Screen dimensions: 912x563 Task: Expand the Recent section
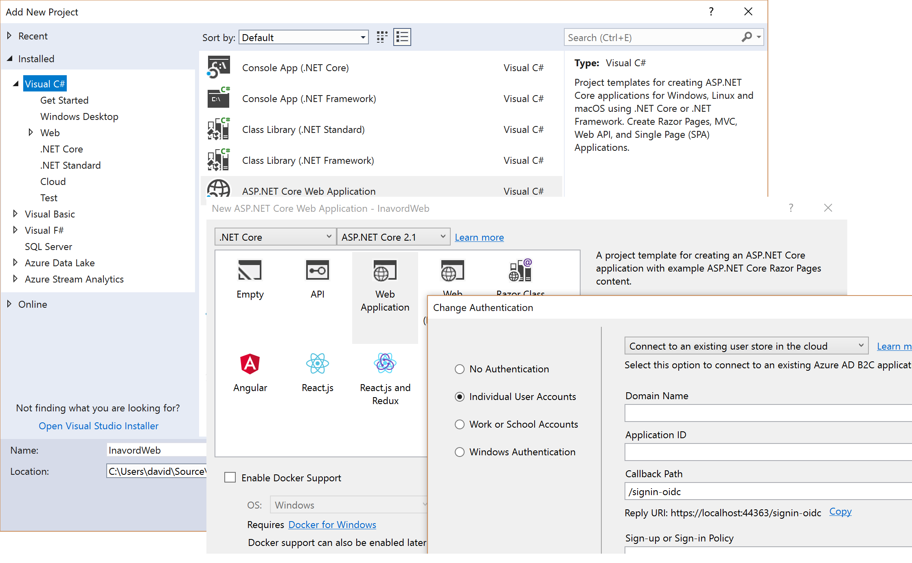click(9, 36)
